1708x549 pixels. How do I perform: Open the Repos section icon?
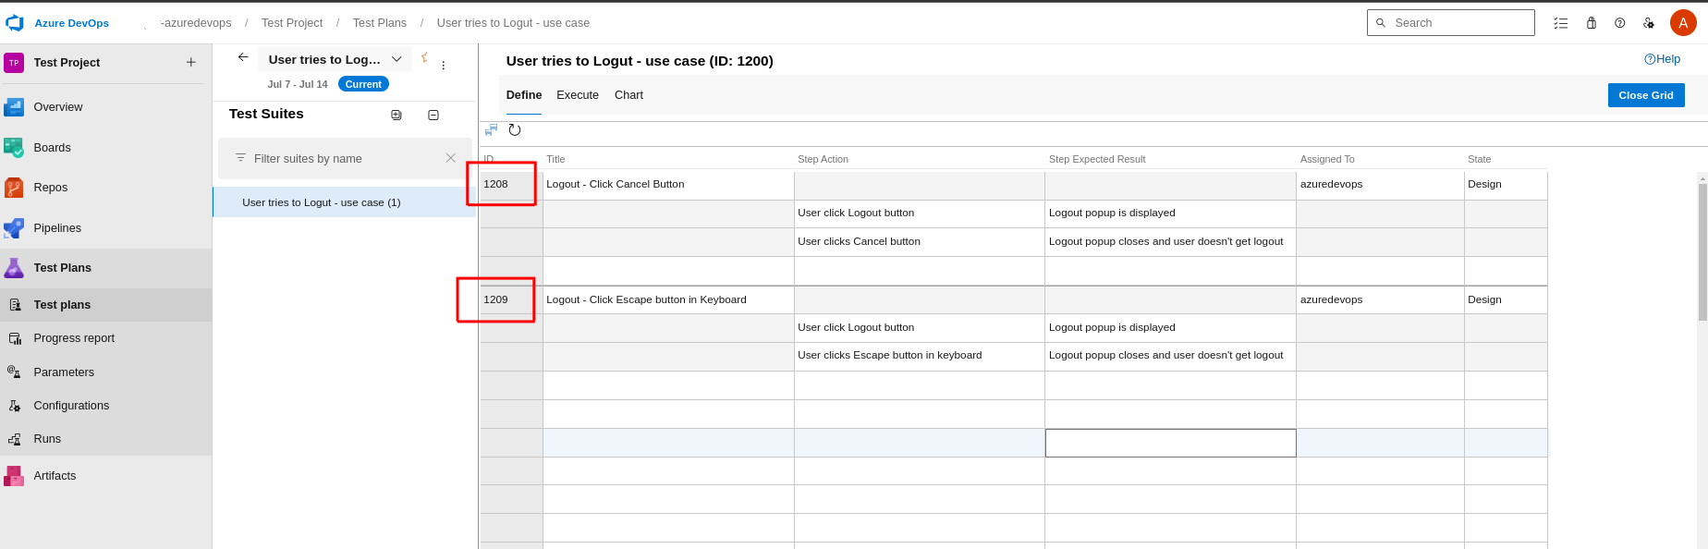coord(14,188)
